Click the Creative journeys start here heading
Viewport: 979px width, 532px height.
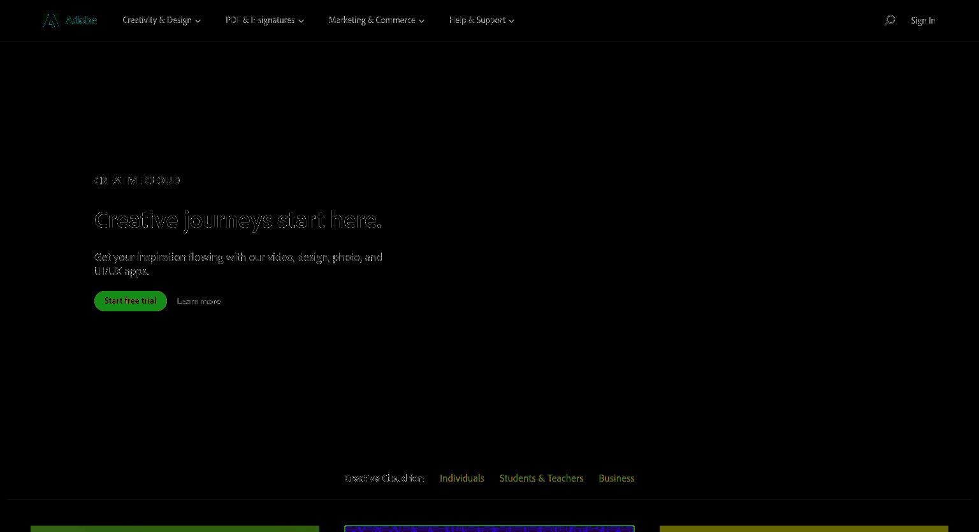point(238,220)
